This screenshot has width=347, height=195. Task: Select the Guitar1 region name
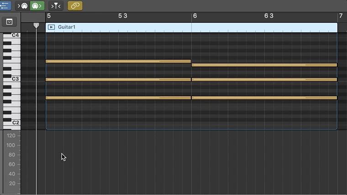[x=67, y=27]
